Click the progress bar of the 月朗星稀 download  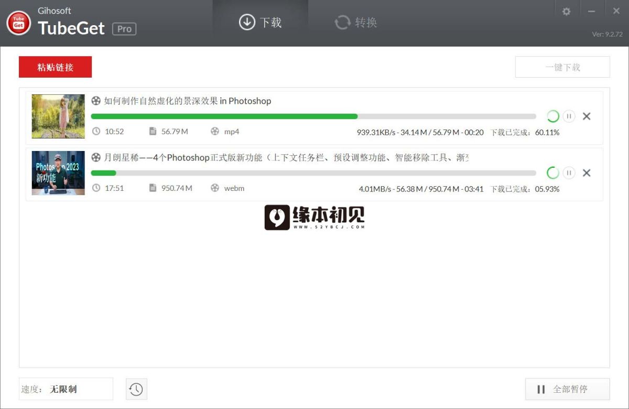[313, 173]
